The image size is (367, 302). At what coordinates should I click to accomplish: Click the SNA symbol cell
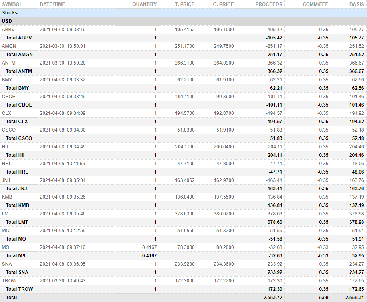pyautogui.click(x=7, y=264)
